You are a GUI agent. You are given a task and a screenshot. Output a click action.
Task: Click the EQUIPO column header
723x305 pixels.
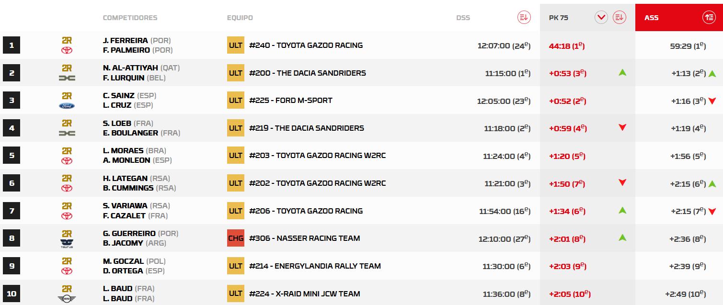tap(240, 18)
